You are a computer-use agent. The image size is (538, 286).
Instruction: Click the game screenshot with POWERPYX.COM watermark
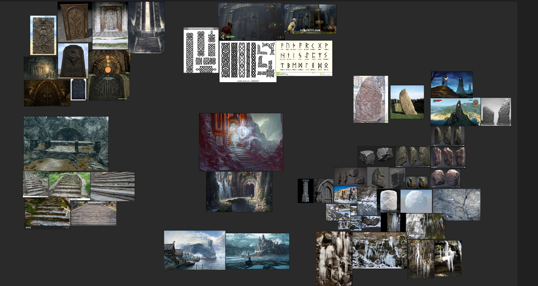310,19
